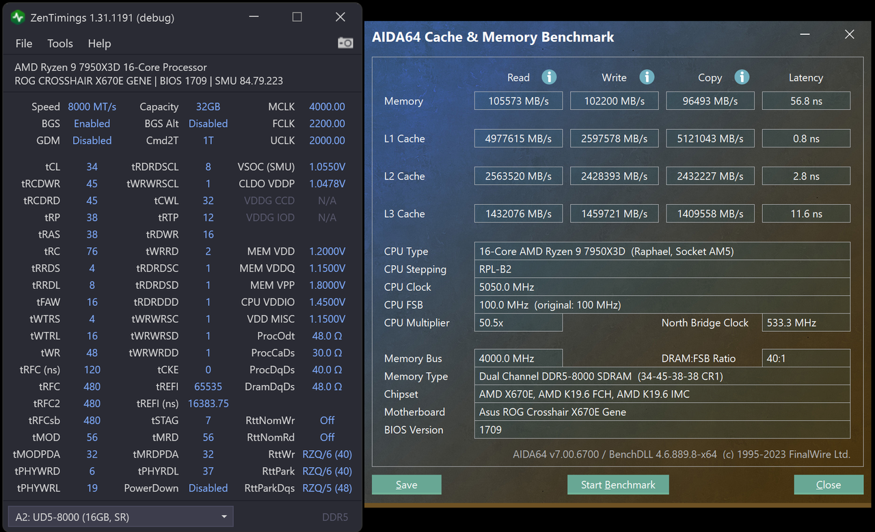
Task: Click the Memory Read value 105573 MB/s
Action: [x=519, y=101]
